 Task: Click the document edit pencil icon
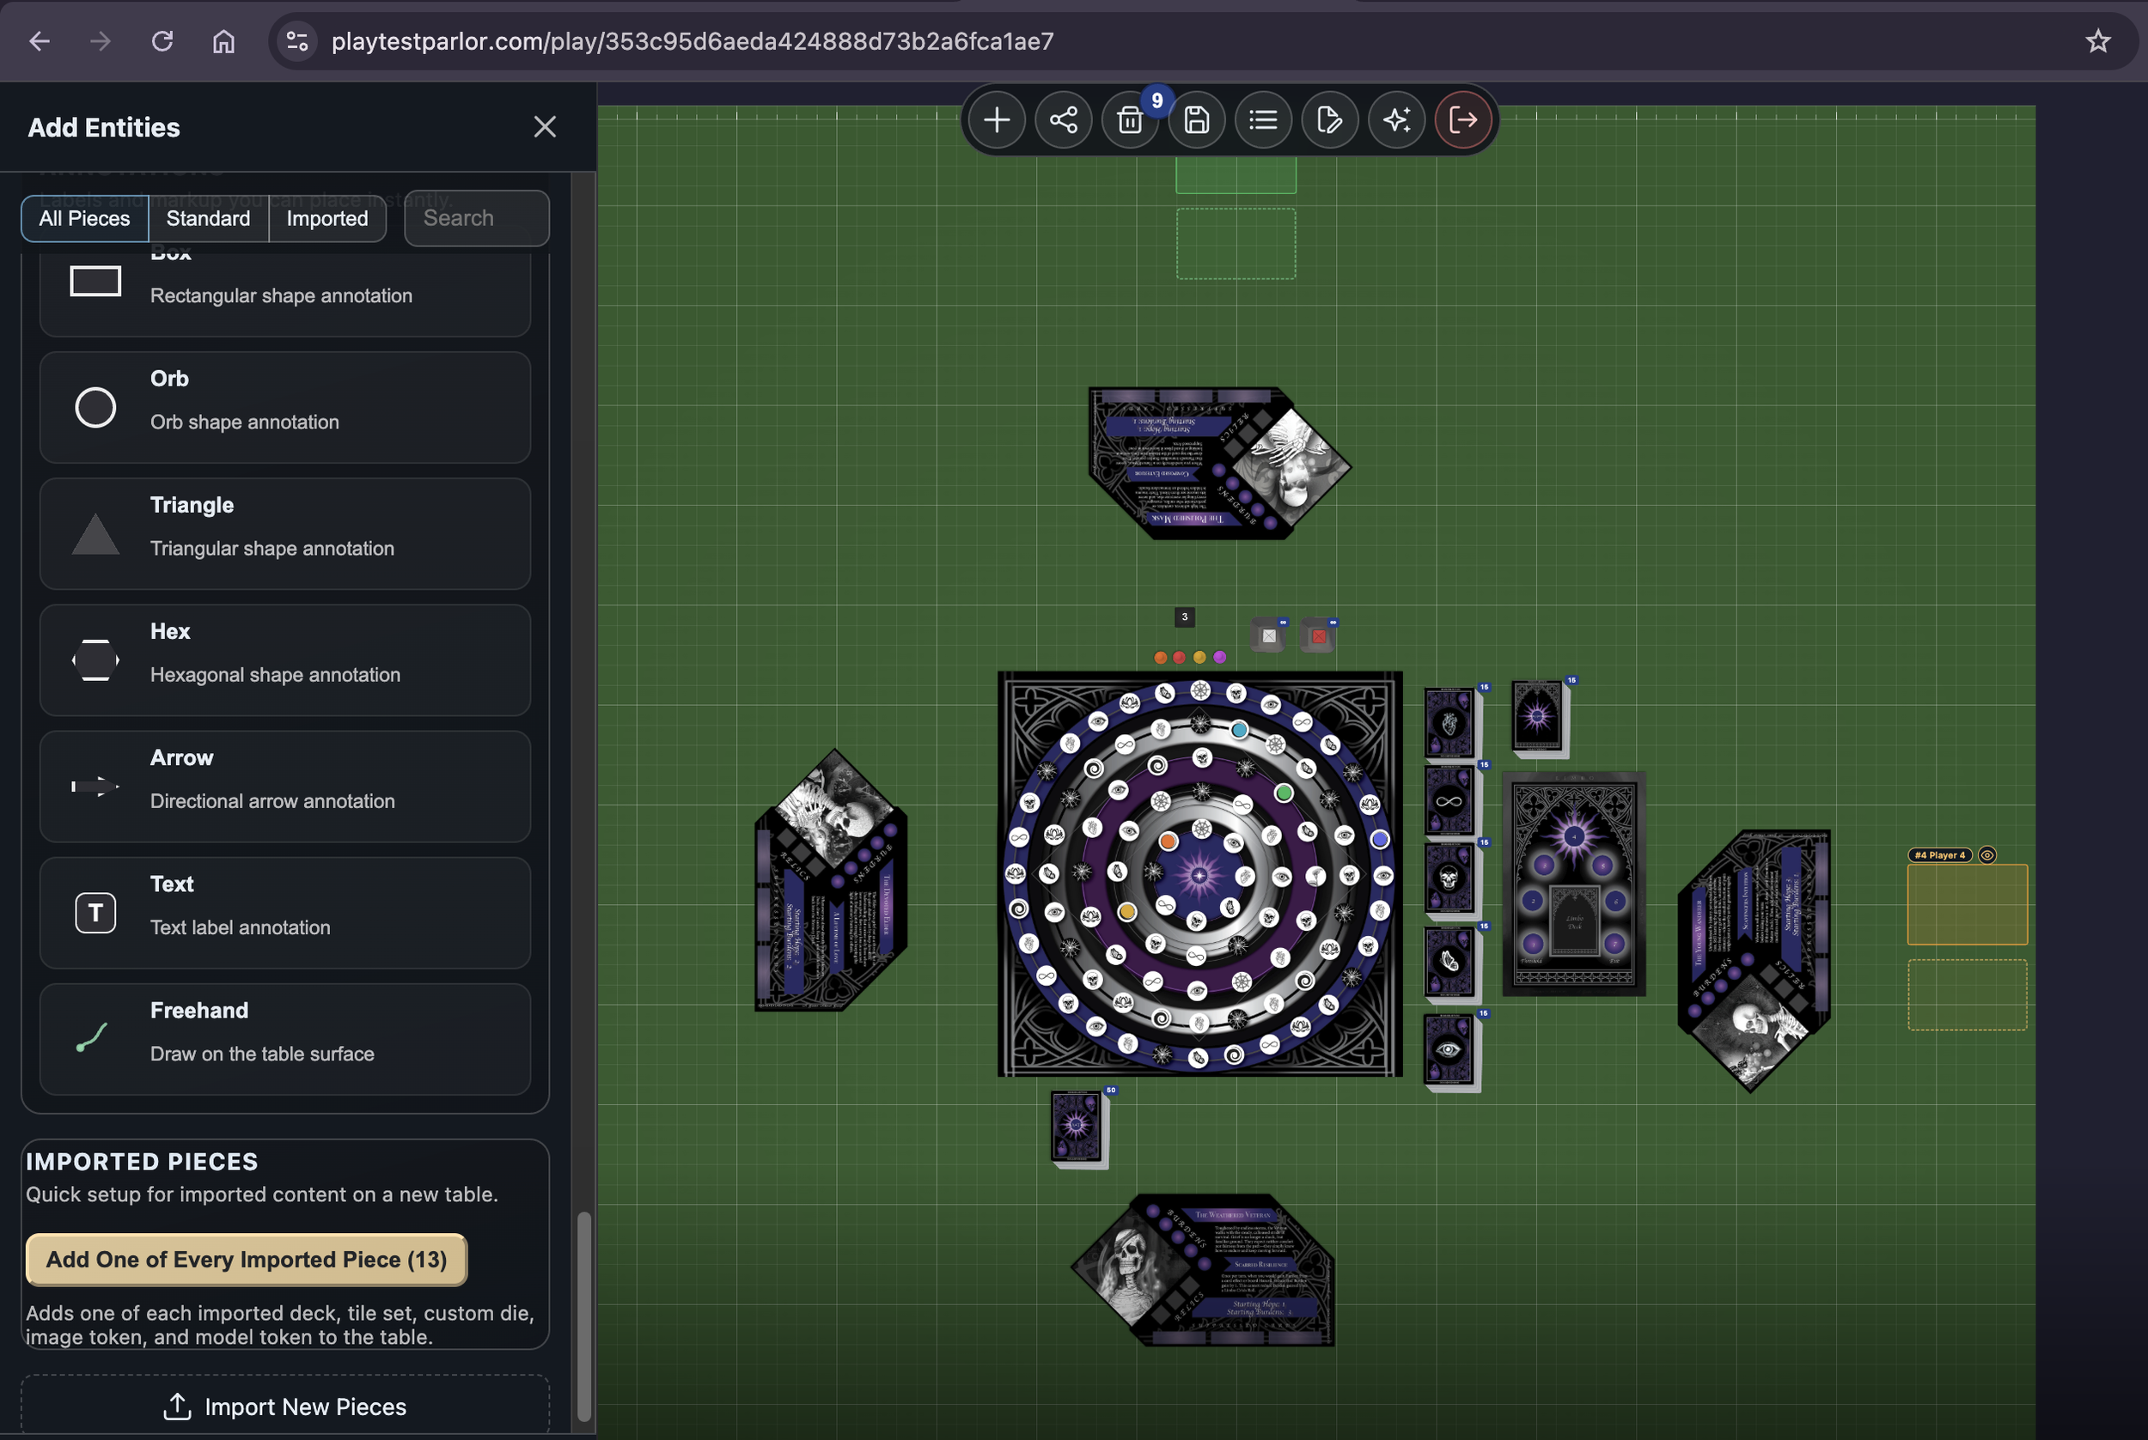coord(1329,119)
